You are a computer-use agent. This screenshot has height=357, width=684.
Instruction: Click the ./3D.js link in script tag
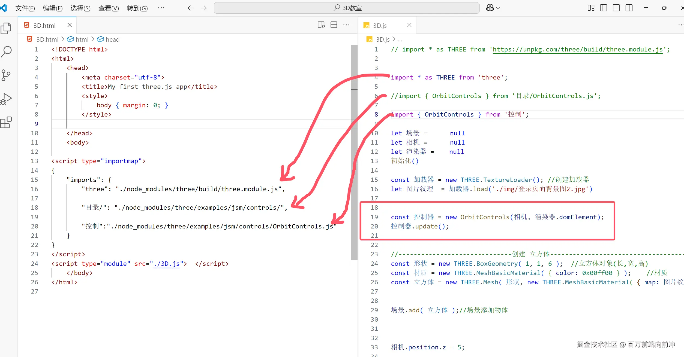point(166,264)
